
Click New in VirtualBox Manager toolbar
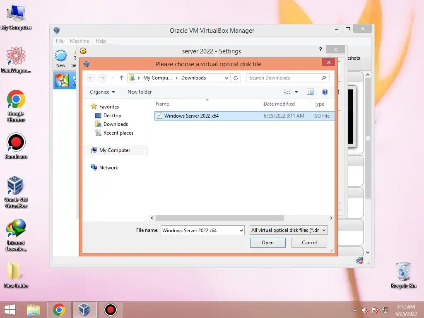60,59
